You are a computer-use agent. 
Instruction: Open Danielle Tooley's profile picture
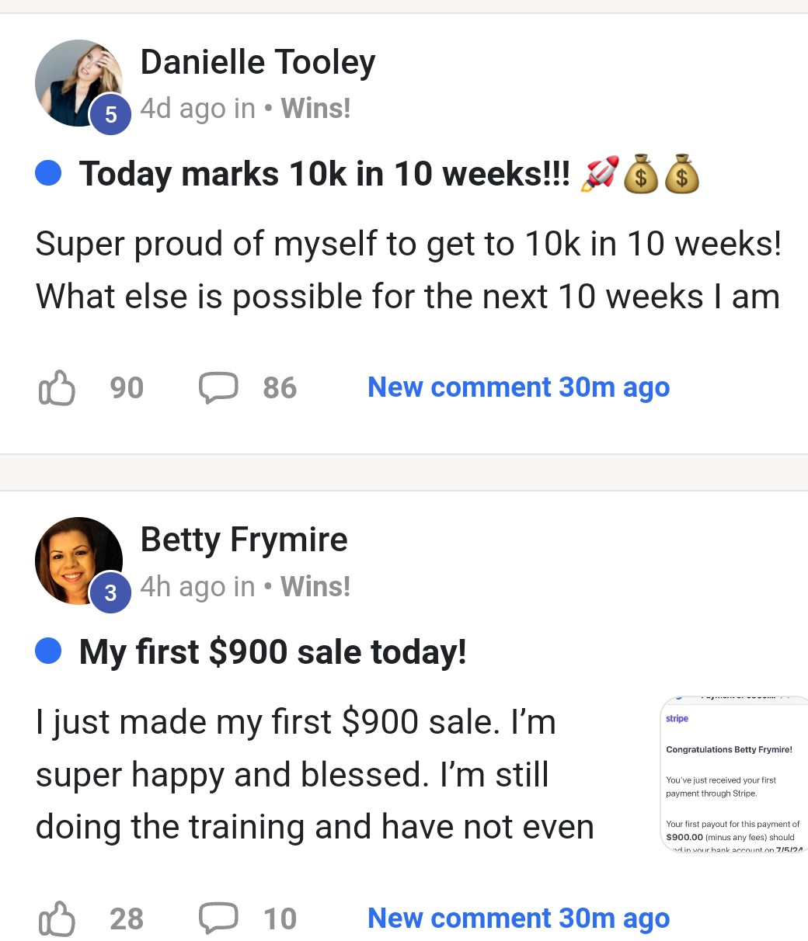[x=76, y=80]
